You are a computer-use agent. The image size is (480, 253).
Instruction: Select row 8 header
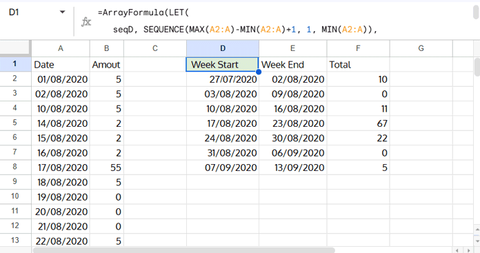pyautogui.click(x=15, y=167)
